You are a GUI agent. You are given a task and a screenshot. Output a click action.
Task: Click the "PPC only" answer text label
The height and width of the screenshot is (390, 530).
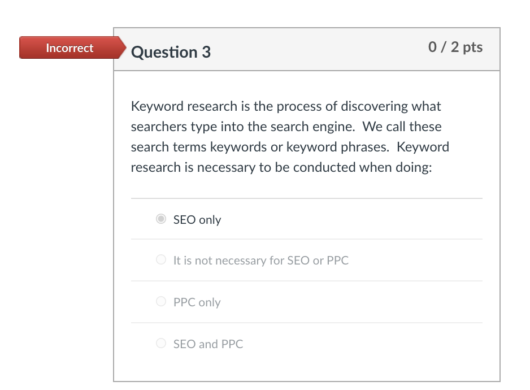point(197,302)
